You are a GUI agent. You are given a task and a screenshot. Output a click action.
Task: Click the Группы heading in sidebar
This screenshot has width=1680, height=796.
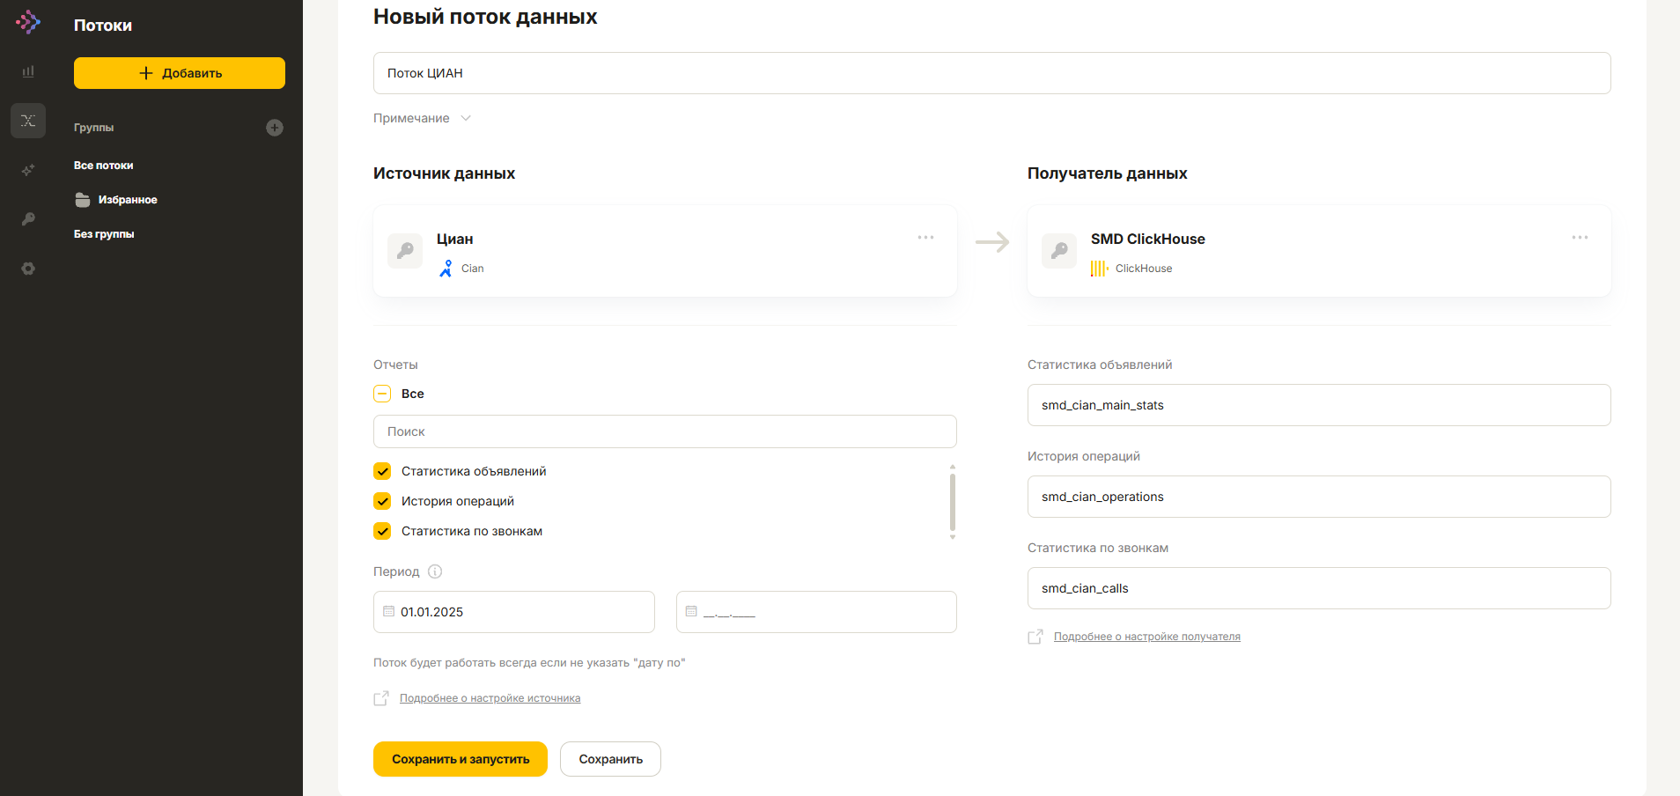(93, 128)
